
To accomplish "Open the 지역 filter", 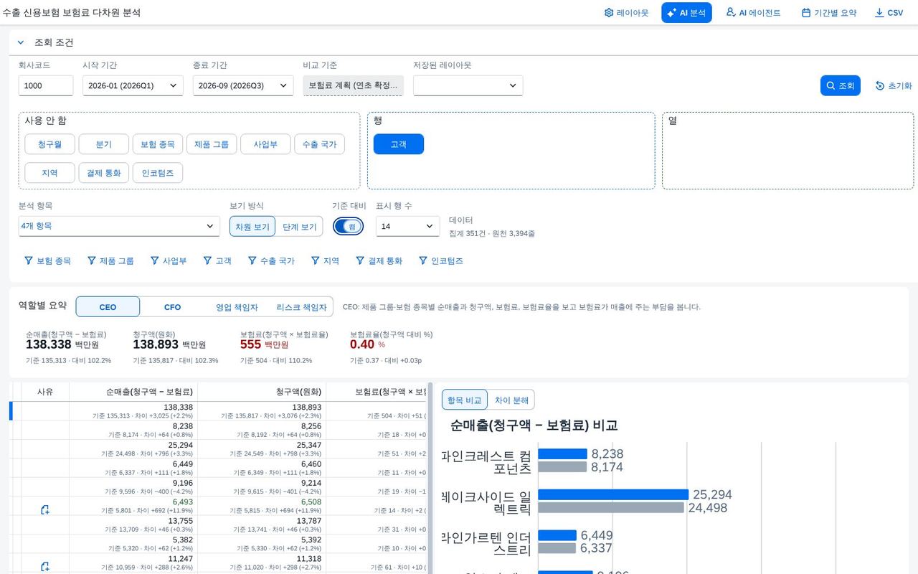I will point(325,260).
